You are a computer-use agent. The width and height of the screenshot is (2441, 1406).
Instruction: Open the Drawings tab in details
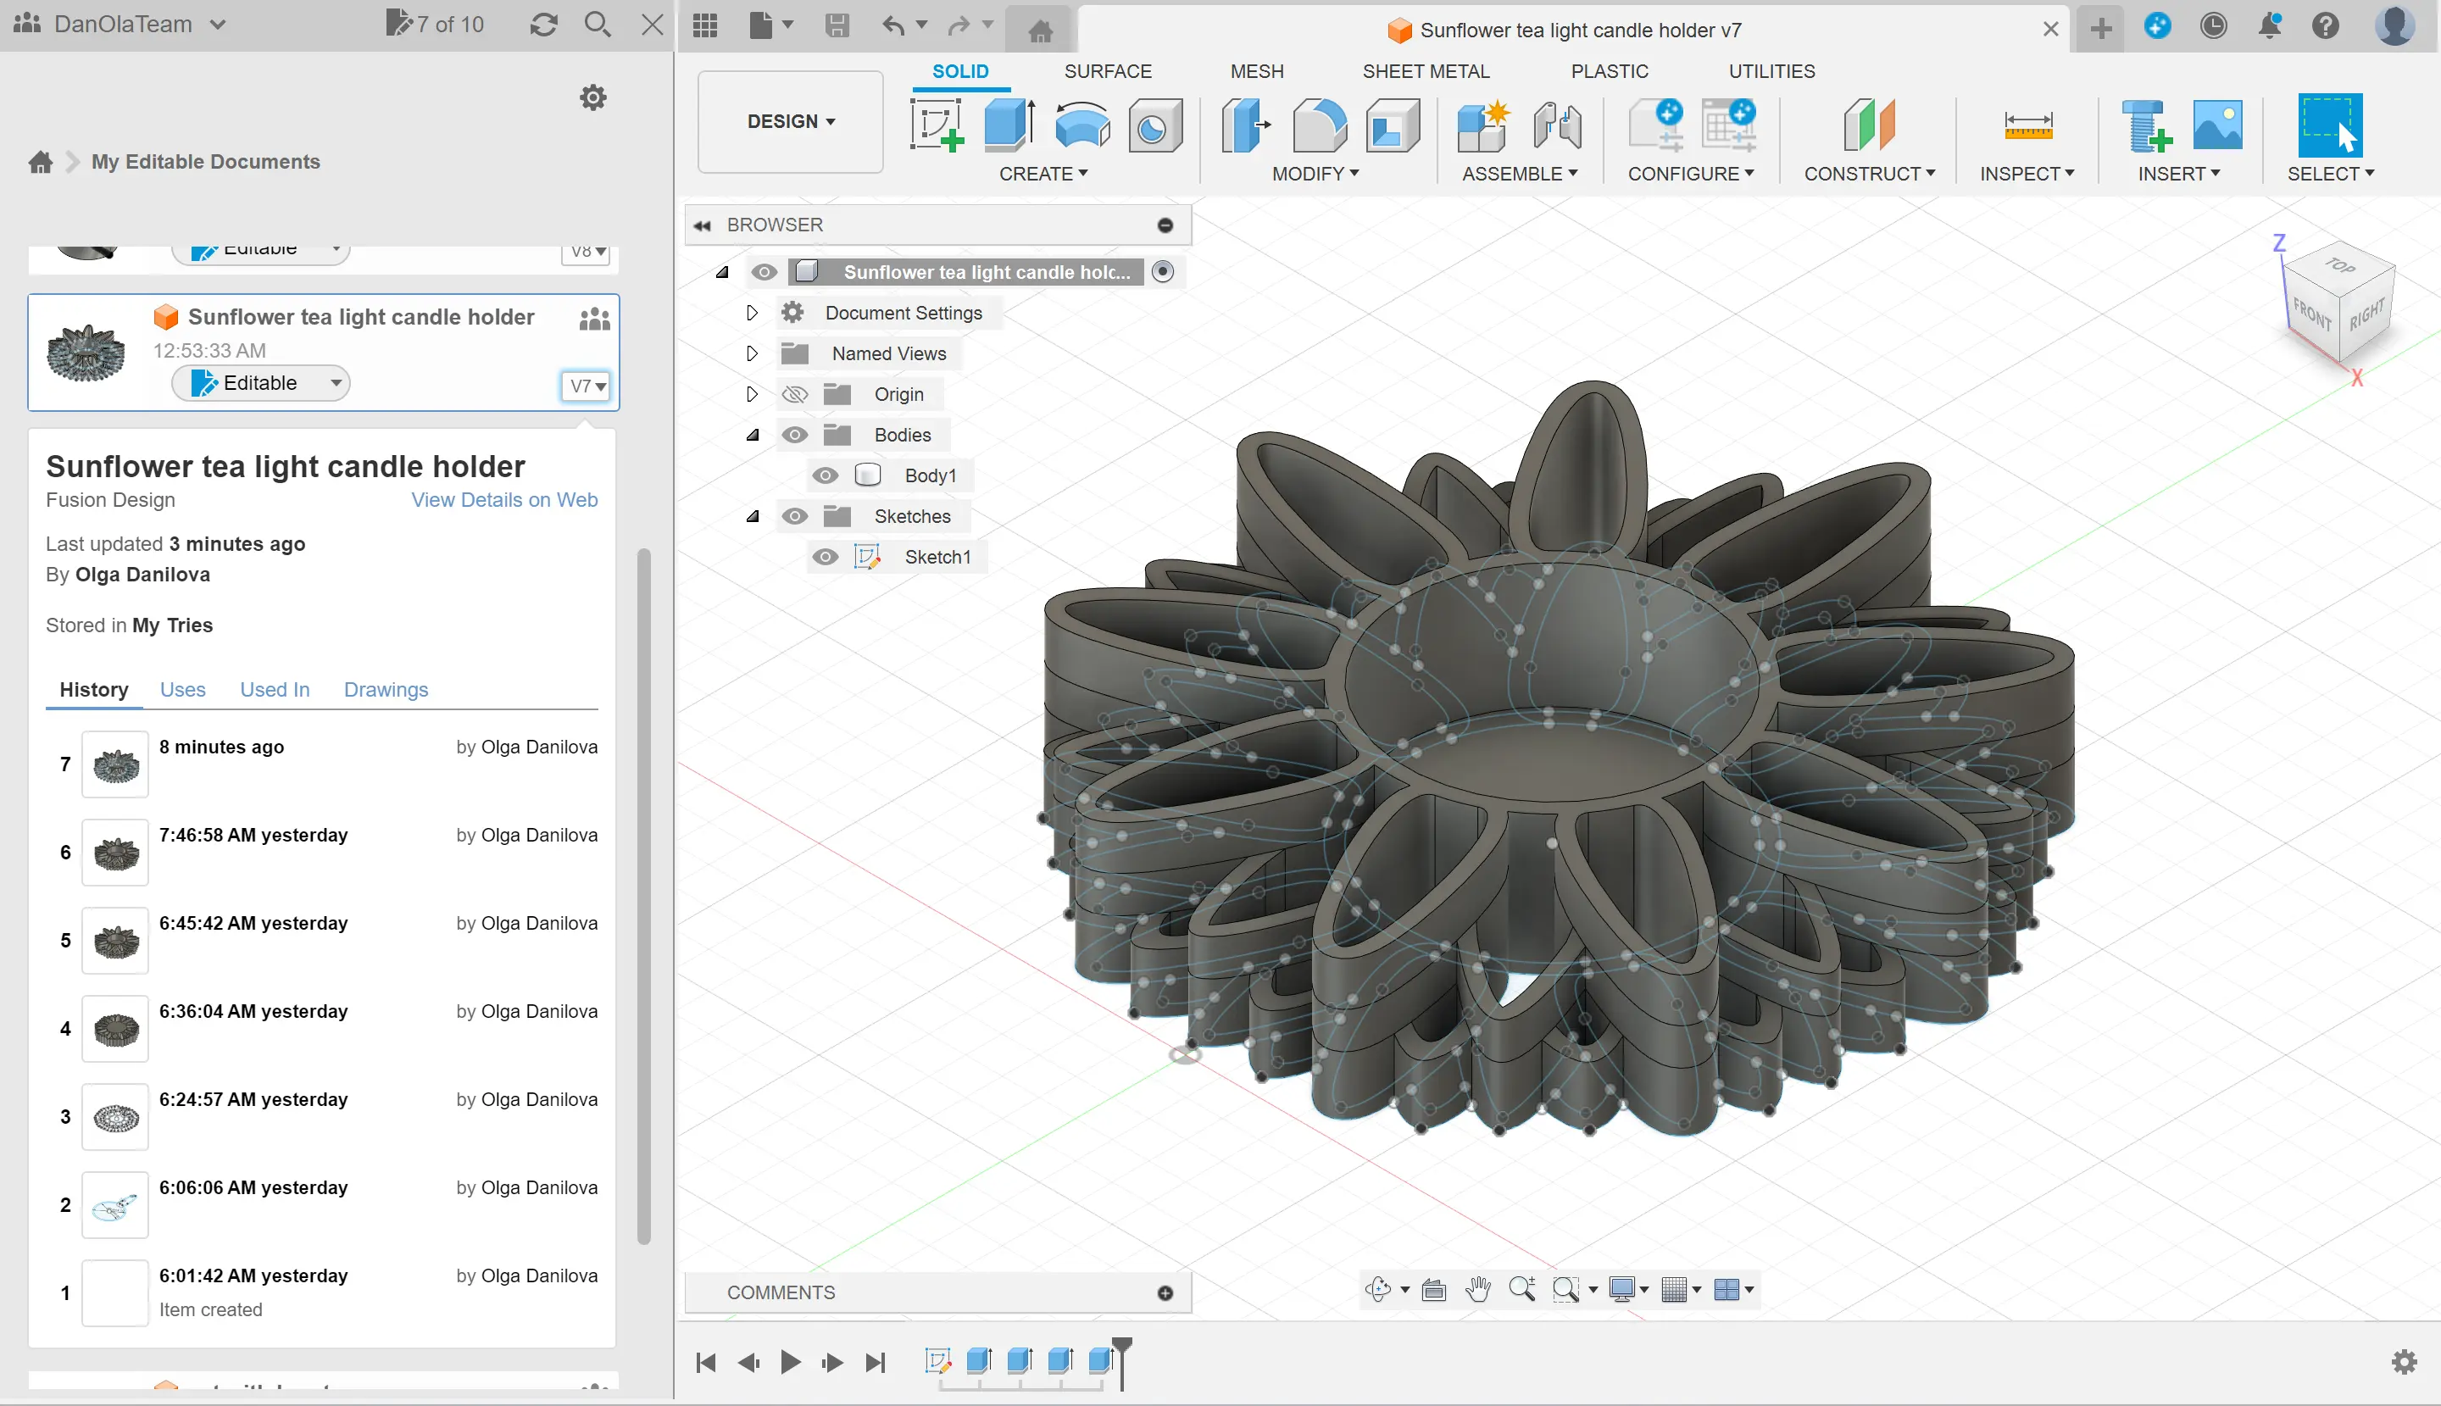click(386, 690)
